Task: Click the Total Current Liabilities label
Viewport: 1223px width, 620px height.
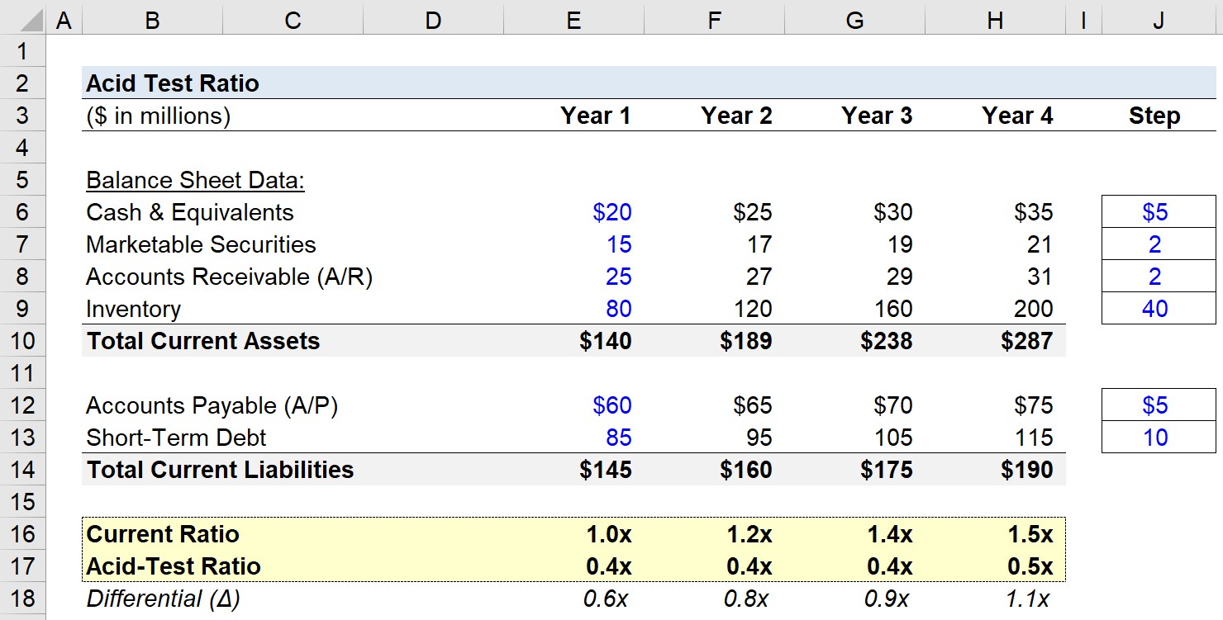Action: (221, 470)
